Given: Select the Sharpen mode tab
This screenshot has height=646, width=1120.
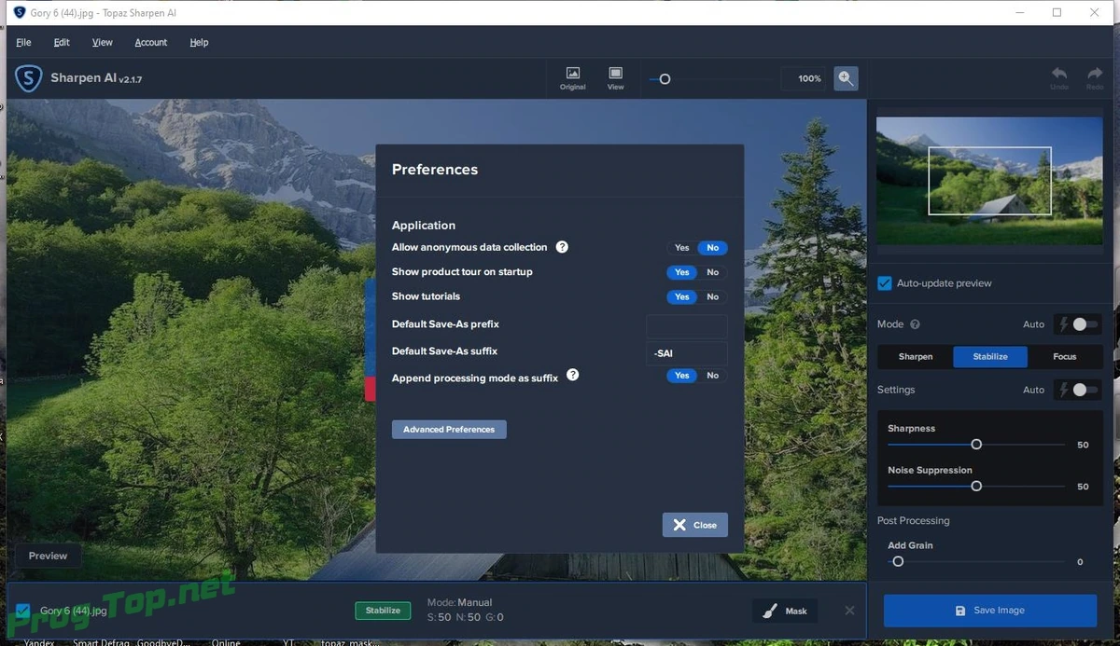Looking at the screenshot, I should pos(916,356).
